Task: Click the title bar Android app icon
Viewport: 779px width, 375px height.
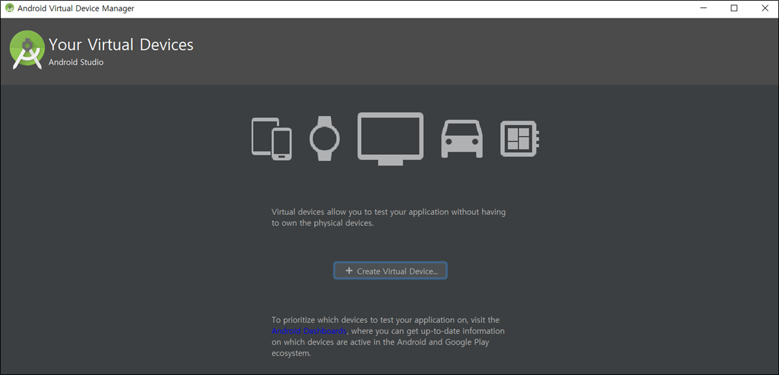Action: point(9,9)
